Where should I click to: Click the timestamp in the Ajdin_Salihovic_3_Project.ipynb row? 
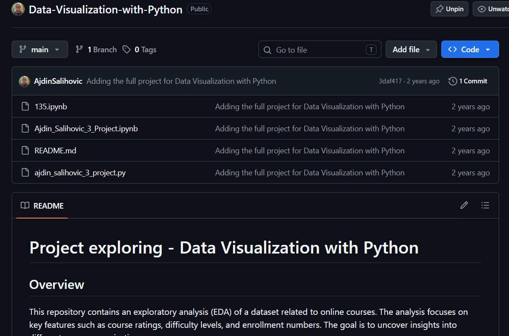coord(470,129)
